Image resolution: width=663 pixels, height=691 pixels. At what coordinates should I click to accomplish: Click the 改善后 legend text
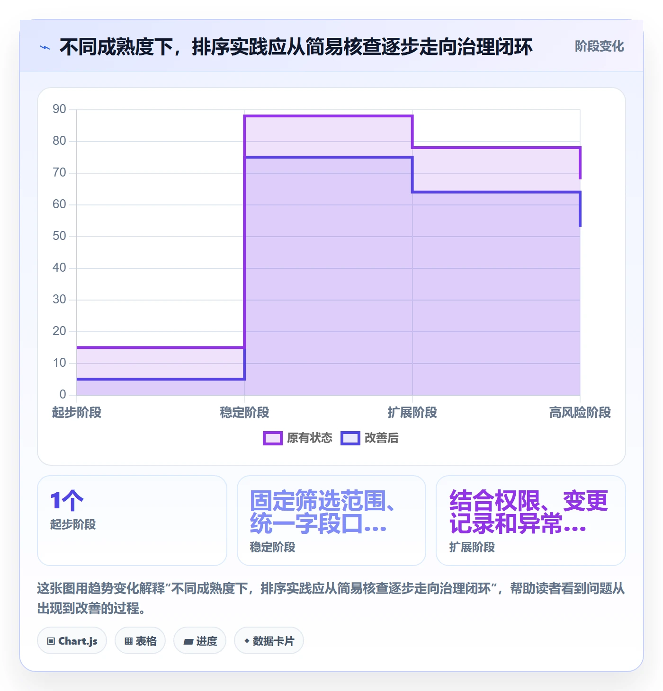(x=381, y=438)
